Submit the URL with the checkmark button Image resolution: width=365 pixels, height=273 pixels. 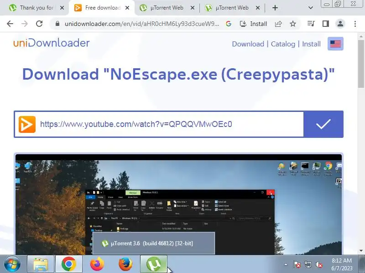pos(323,124)
